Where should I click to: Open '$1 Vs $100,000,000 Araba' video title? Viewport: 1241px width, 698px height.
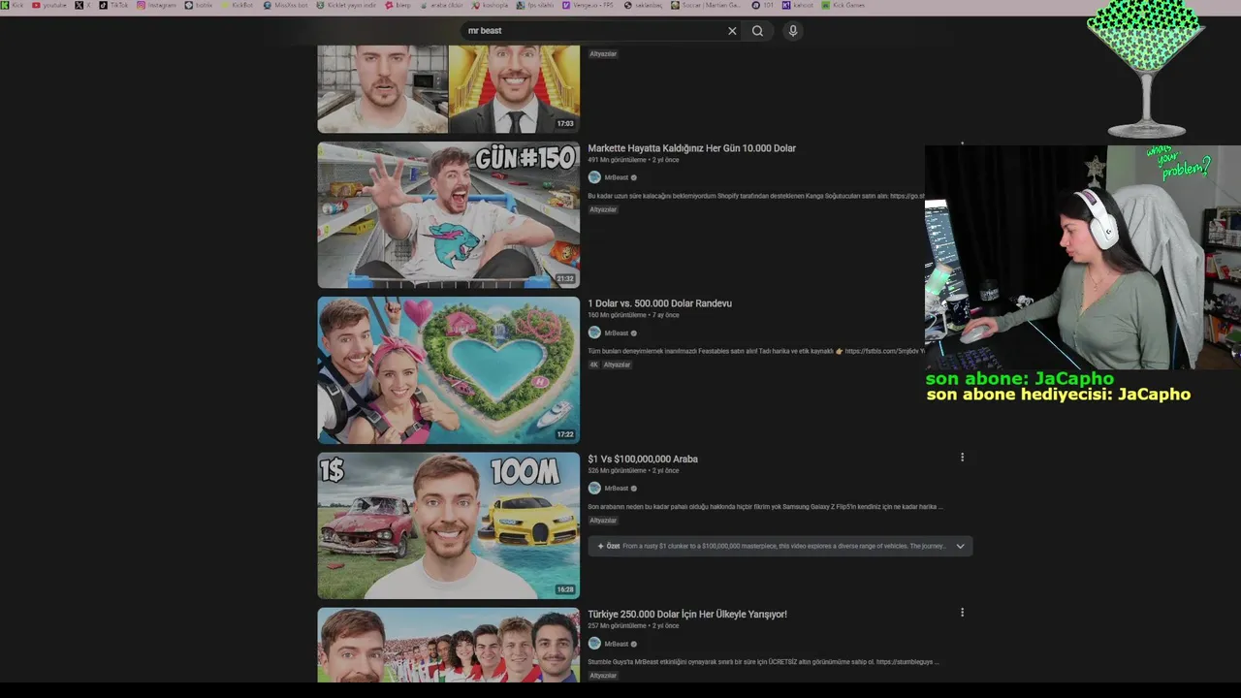[643, 459]
